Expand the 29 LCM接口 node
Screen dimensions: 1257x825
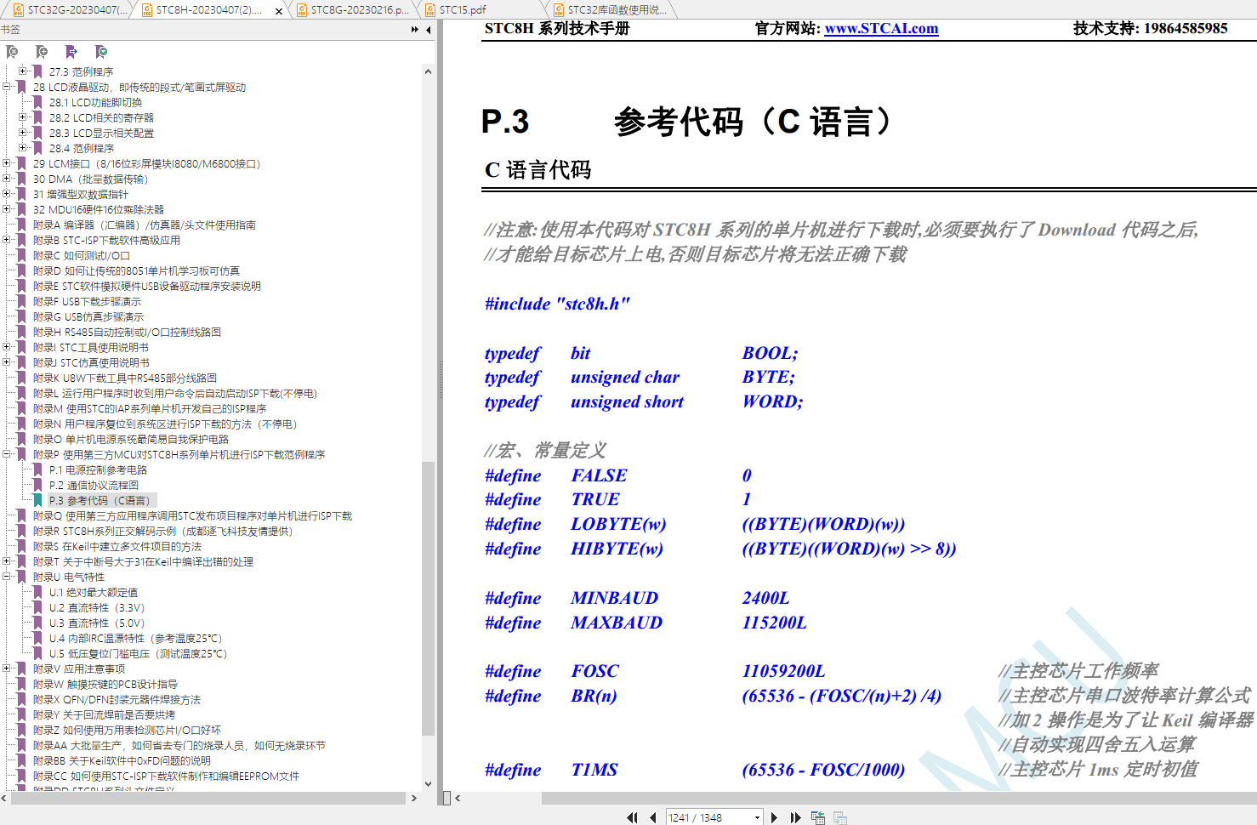coord(7,163)
